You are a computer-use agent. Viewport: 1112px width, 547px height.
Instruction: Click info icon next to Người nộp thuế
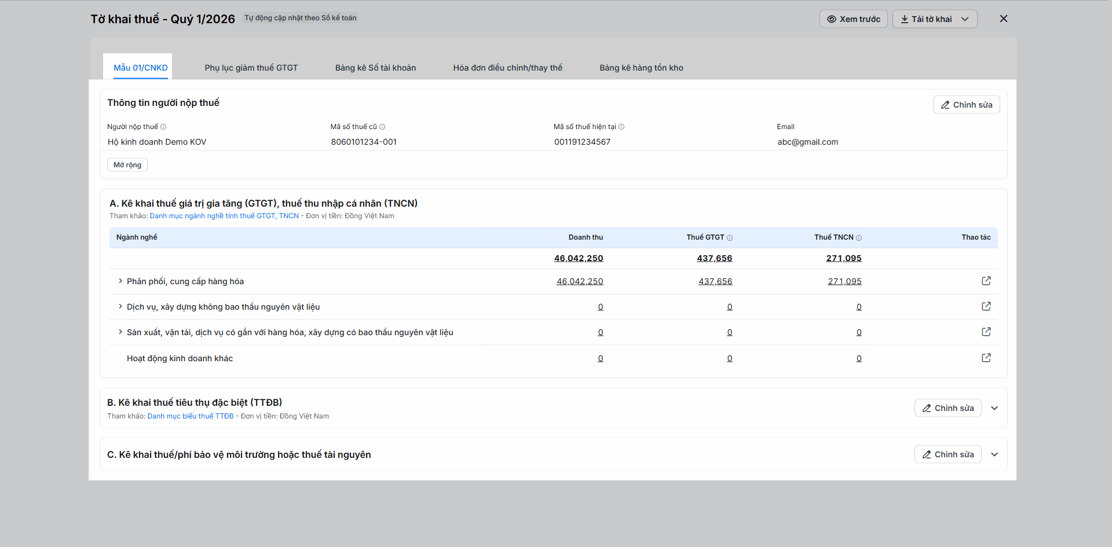coord(163,127)
